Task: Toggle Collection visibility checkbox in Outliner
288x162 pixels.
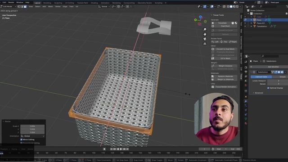Action: [286, 13]
